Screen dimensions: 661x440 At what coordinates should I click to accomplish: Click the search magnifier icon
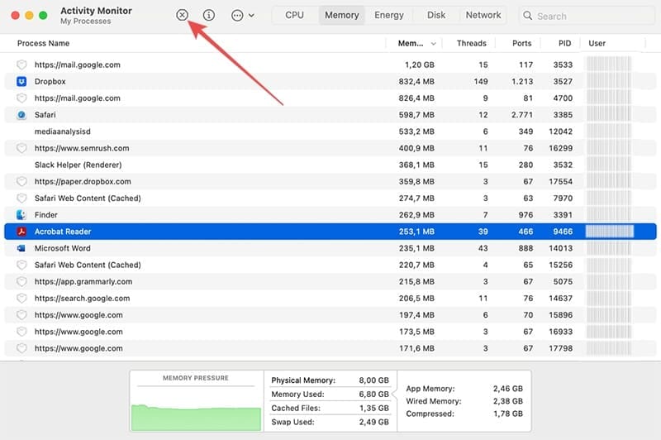pyautogui.click(x=527, y=16)
